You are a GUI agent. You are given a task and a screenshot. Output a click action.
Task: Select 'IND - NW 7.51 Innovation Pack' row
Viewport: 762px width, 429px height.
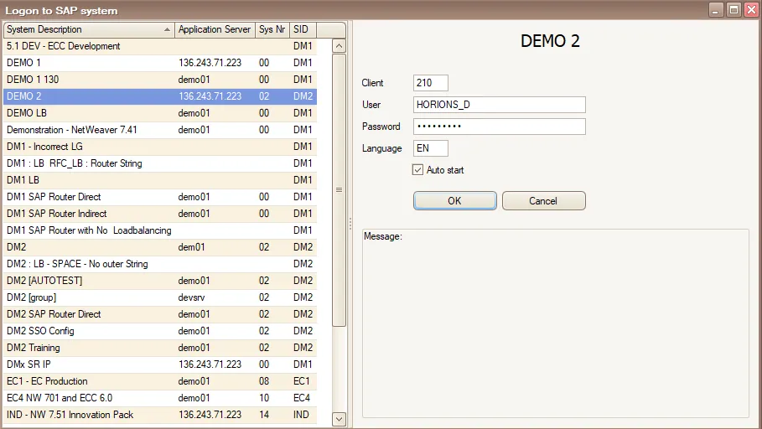click(x=160, y=415)
